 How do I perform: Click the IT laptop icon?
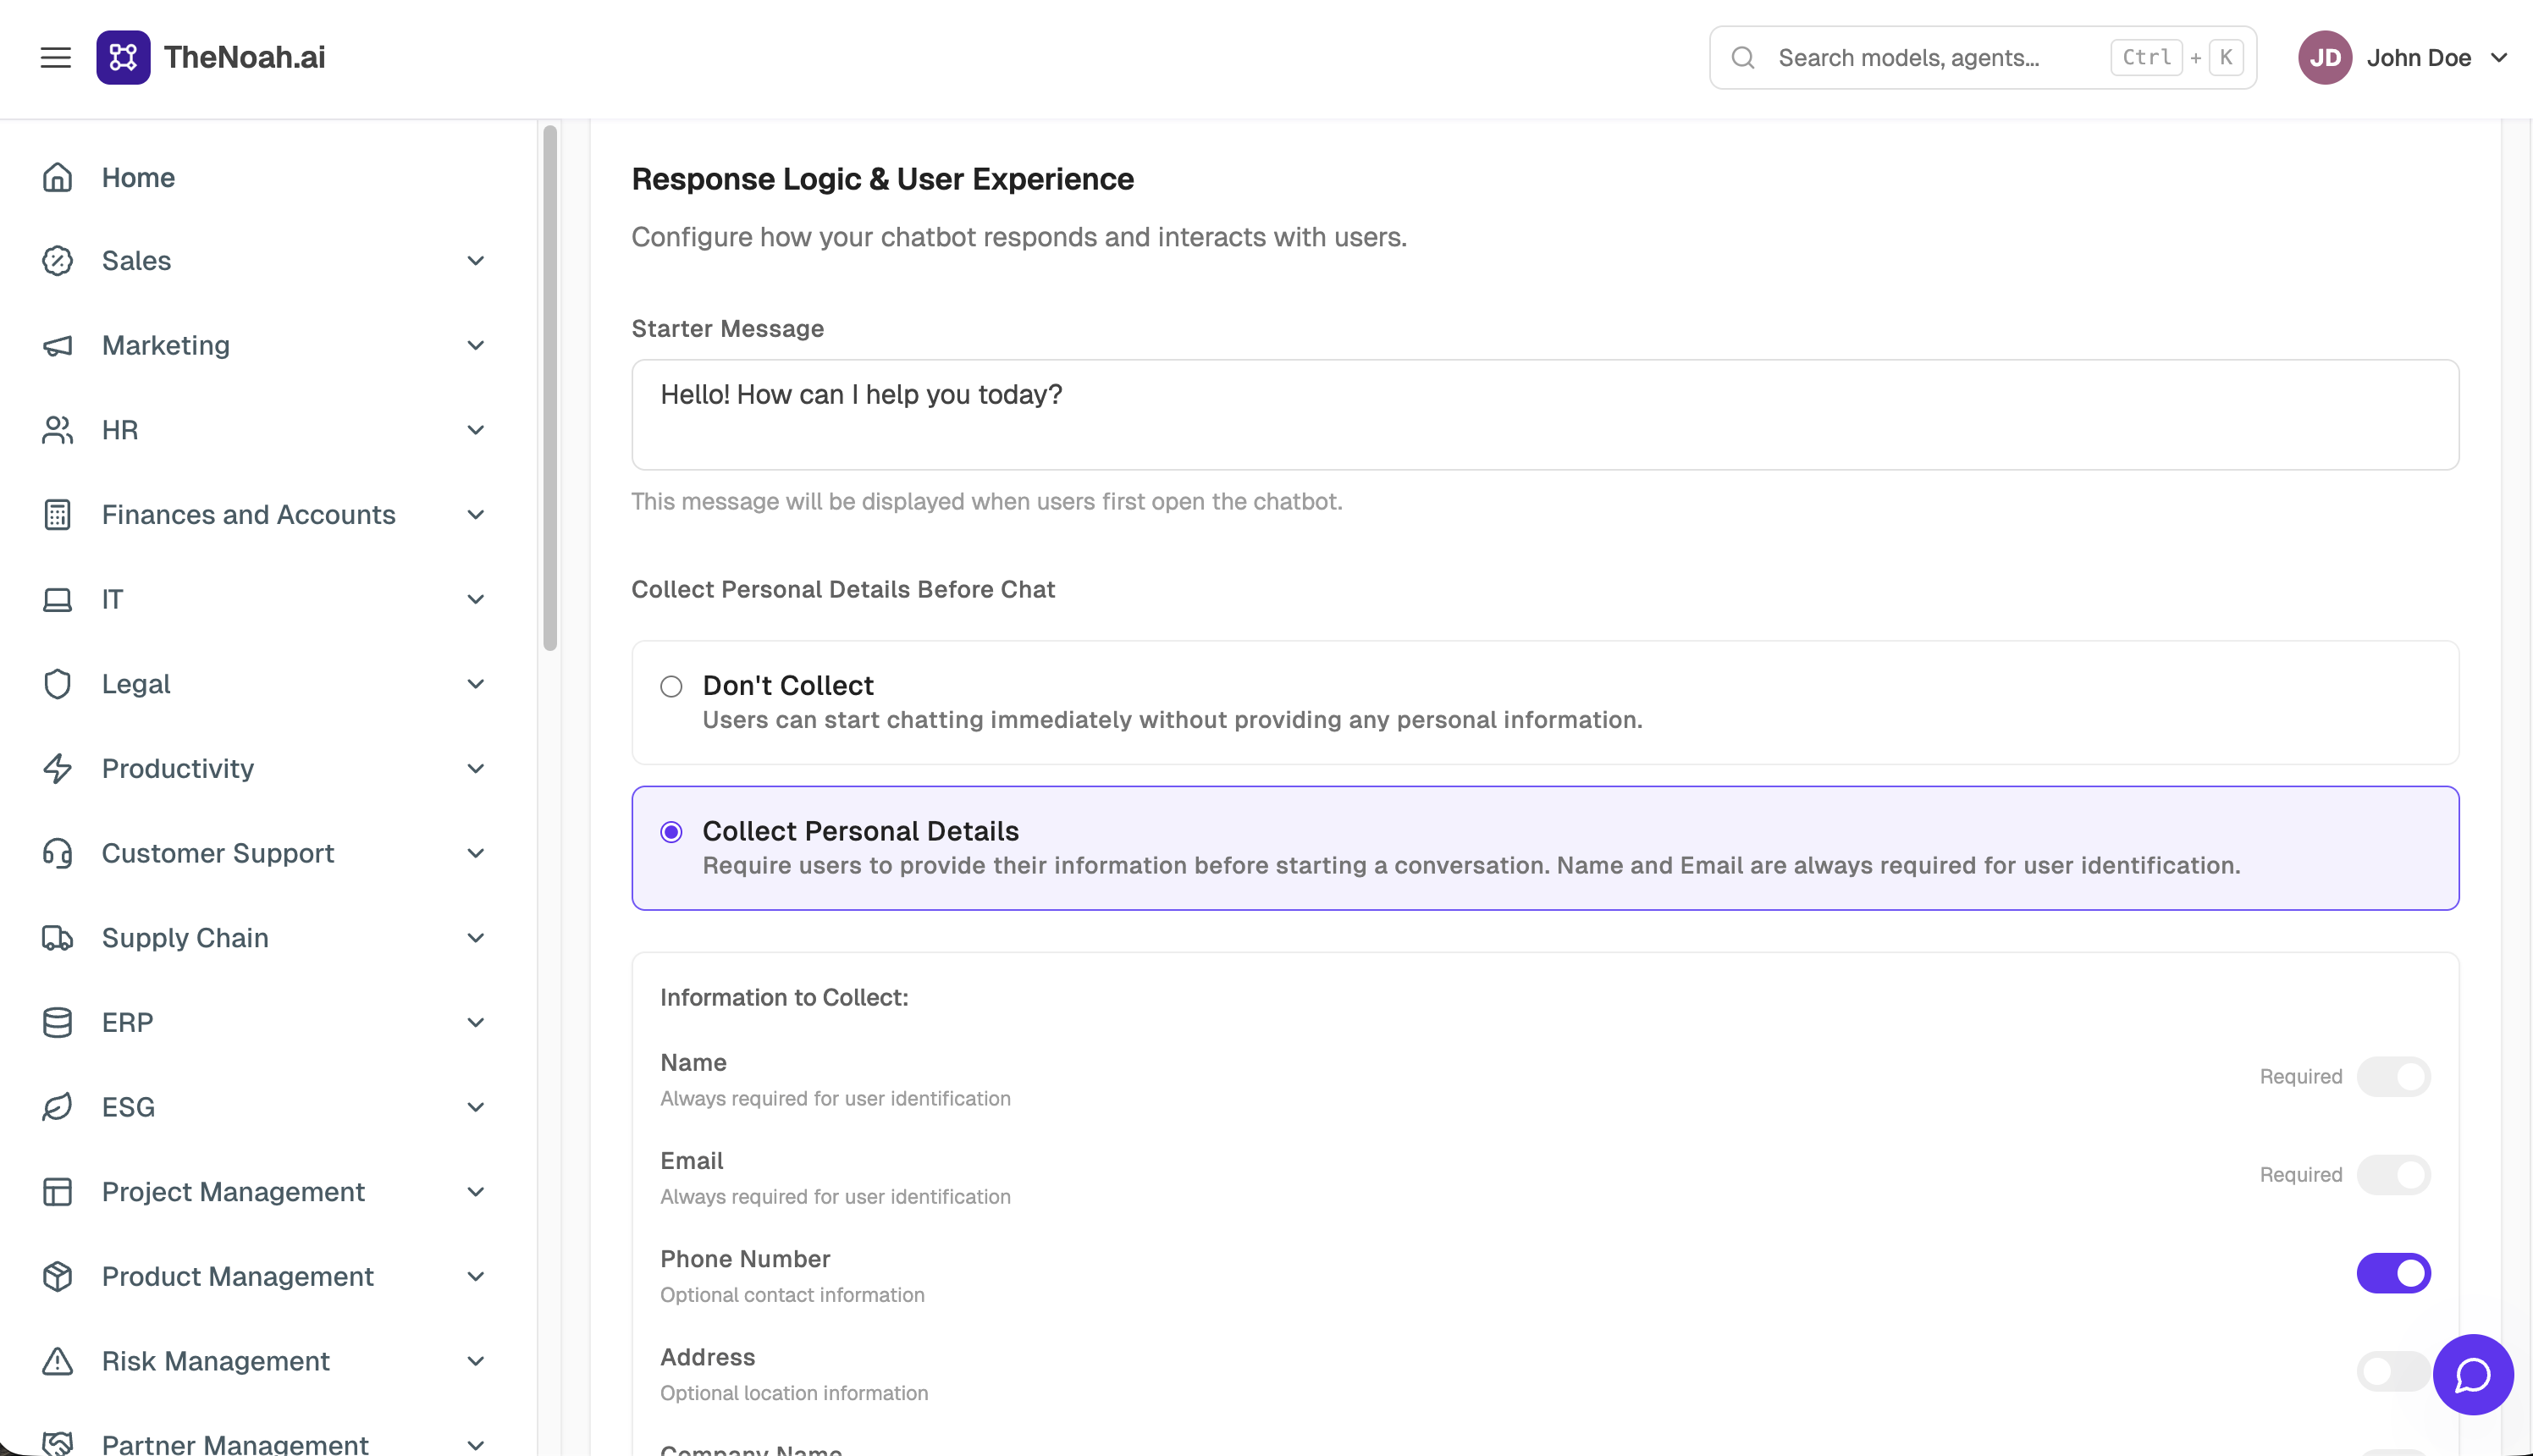point(58,600)
